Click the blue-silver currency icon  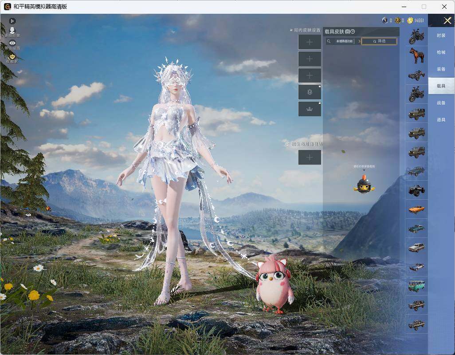(385, 20)
